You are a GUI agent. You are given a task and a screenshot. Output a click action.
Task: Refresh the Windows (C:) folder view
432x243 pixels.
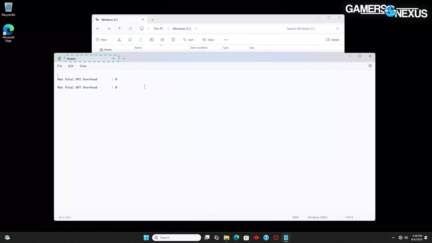coord(130,29)
